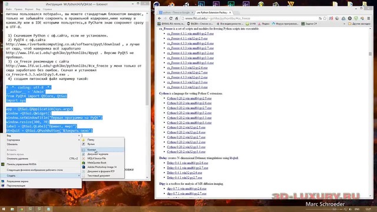
Task: Create an Adobe Photoshop Image 14
Action: (x=102, y=167)
